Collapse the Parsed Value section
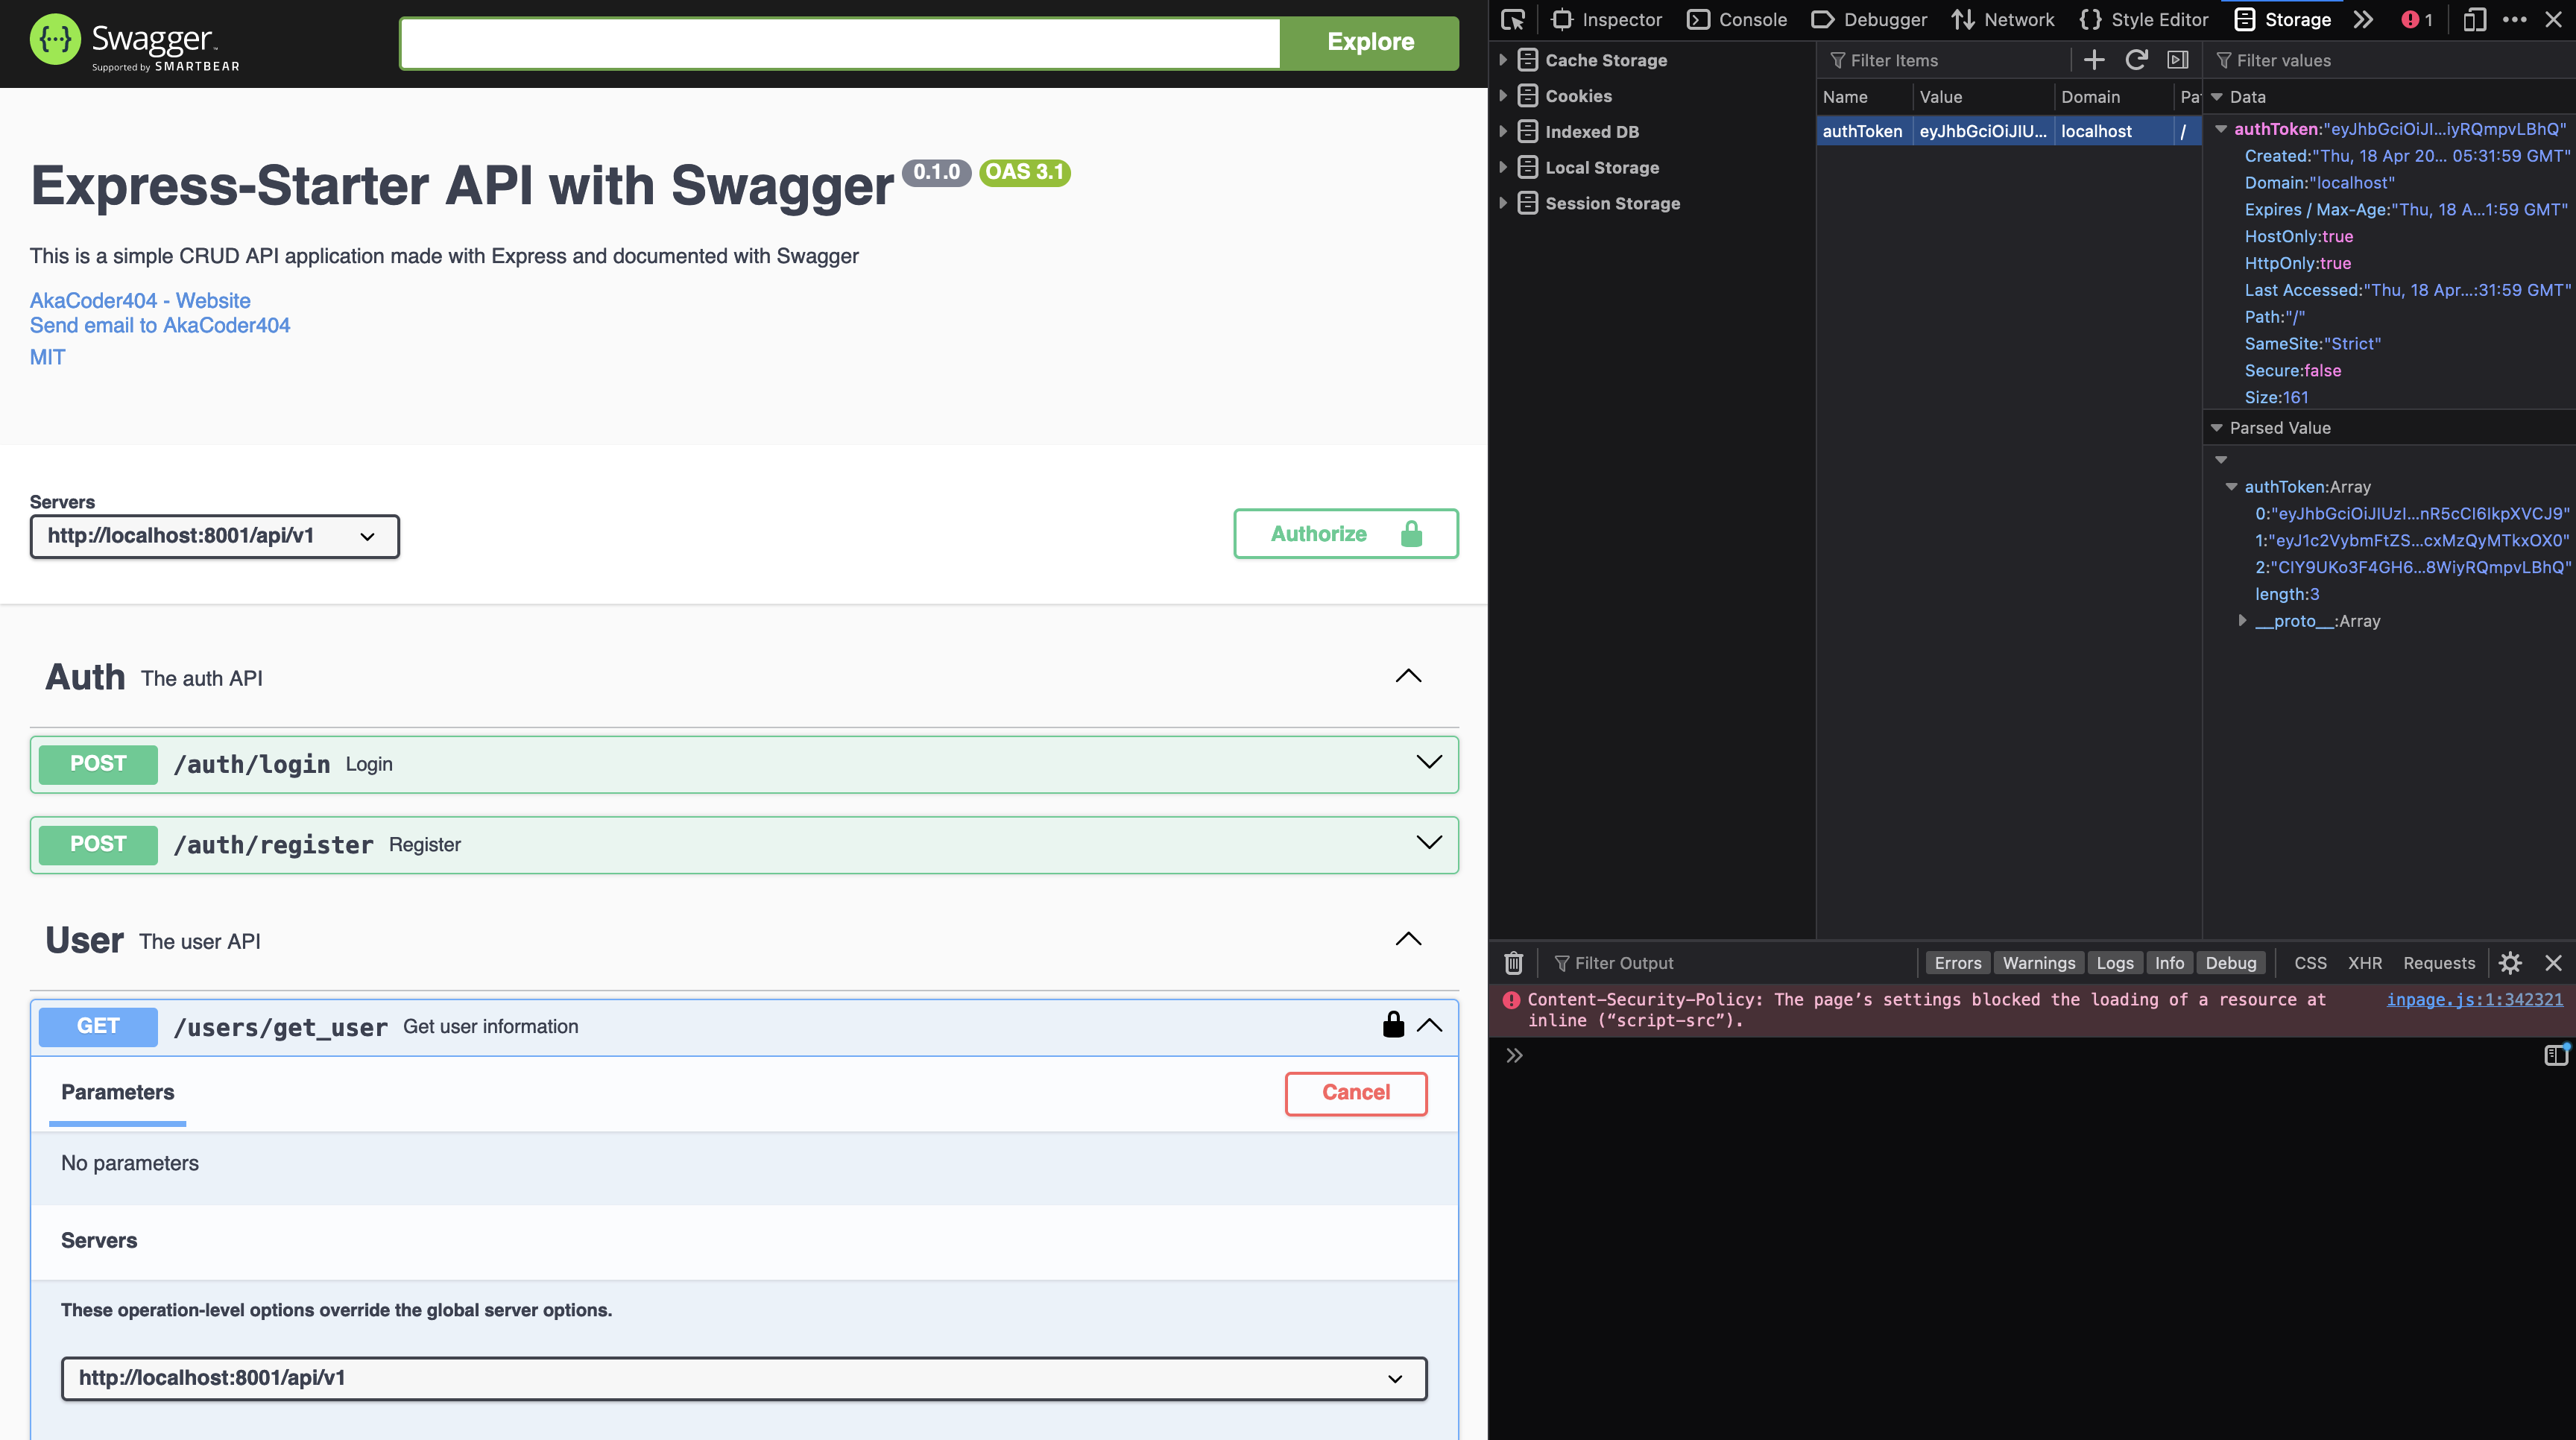This screenshot has width=2576, height=1440. click(x=2216, y=428)
